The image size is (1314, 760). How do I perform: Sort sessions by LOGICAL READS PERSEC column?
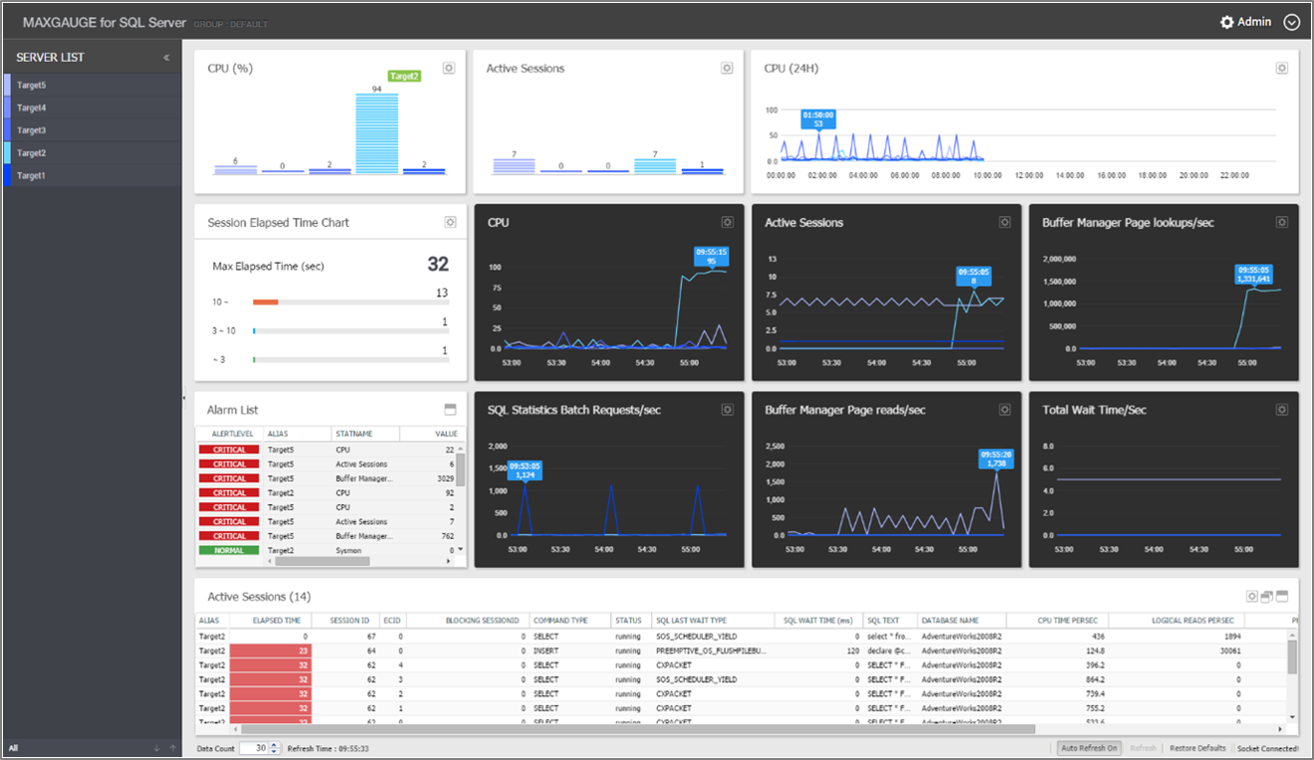pos(1177,621)
